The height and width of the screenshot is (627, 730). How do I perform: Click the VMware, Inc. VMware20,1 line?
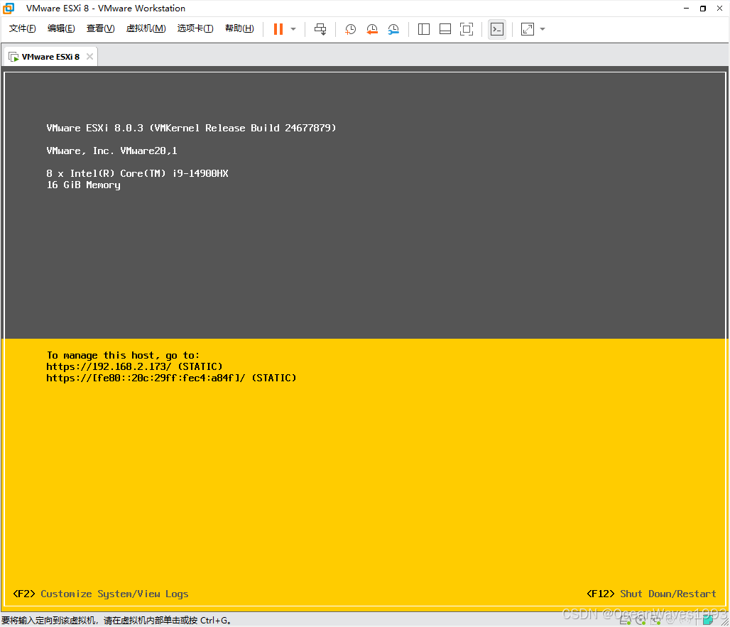pos(111,151)
